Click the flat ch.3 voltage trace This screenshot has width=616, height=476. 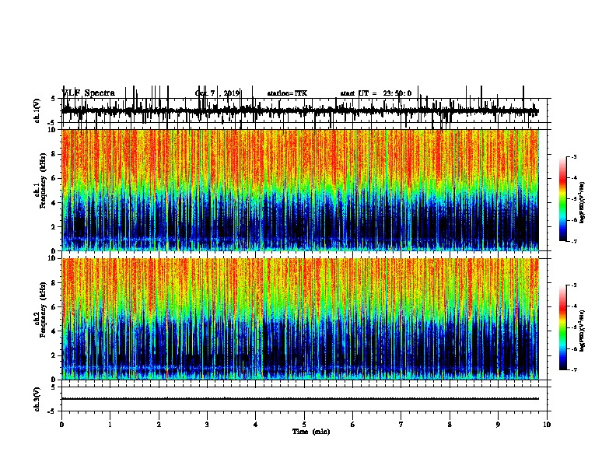coord(299,399)
